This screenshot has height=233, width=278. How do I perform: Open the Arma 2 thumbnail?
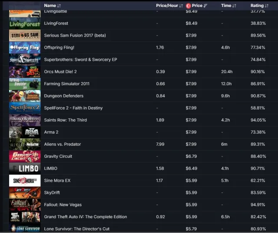(x=25, y=132)
